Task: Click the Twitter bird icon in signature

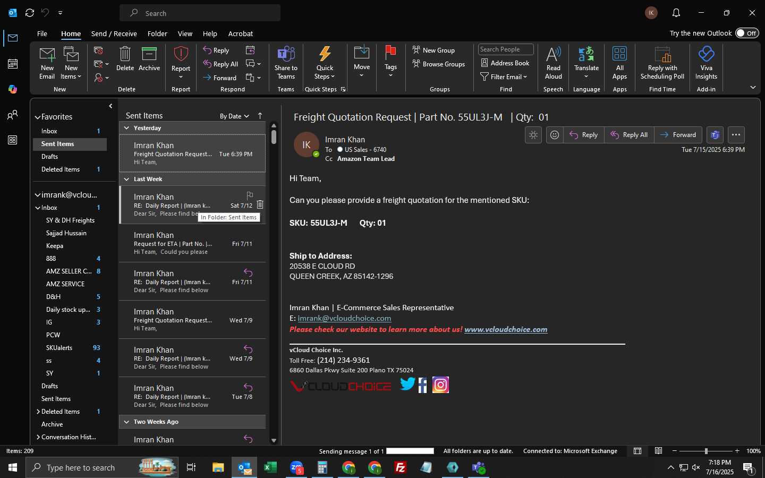Action: 407,384
